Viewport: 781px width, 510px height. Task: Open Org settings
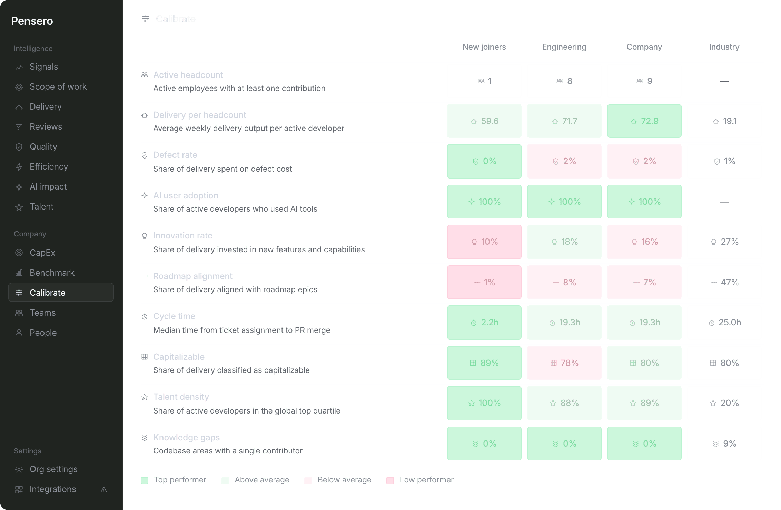(x=61, y=469)
